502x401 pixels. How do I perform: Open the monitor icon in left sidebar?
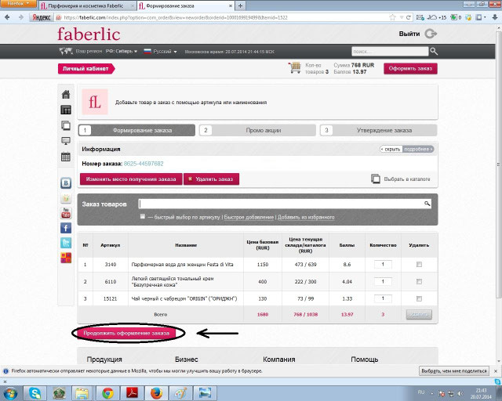click(66, 141)
